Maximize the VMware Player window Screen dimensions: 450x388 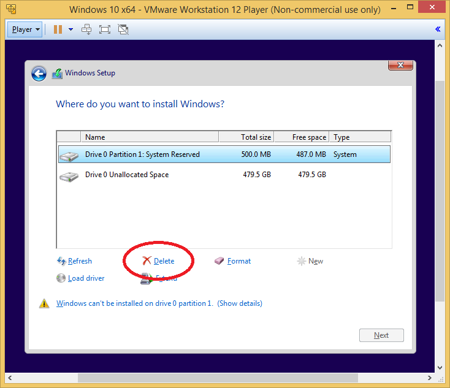click(410, 7)
